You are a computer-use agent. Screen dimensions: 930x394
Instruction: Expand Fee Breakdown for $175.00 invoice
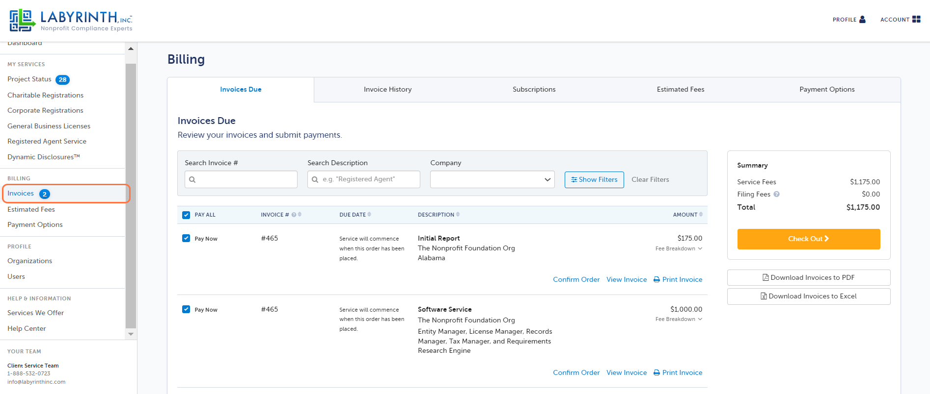point(679,248)
